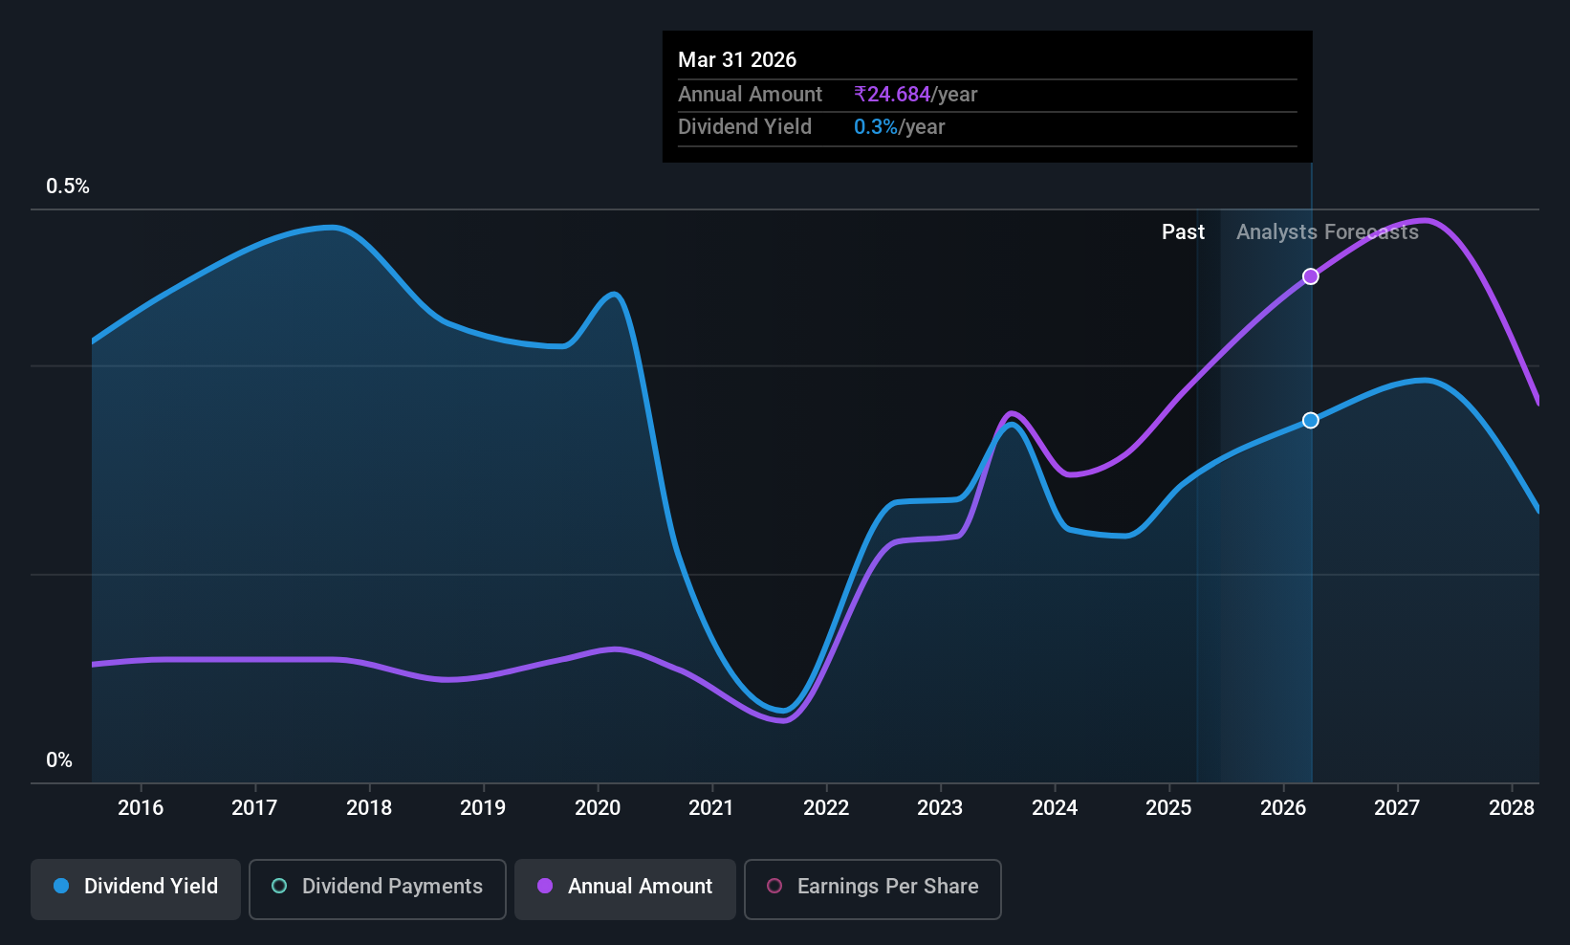Click the Dividend Yield tooltip row label
This screenshot has height=945, width=1570.
pos(745,127)
